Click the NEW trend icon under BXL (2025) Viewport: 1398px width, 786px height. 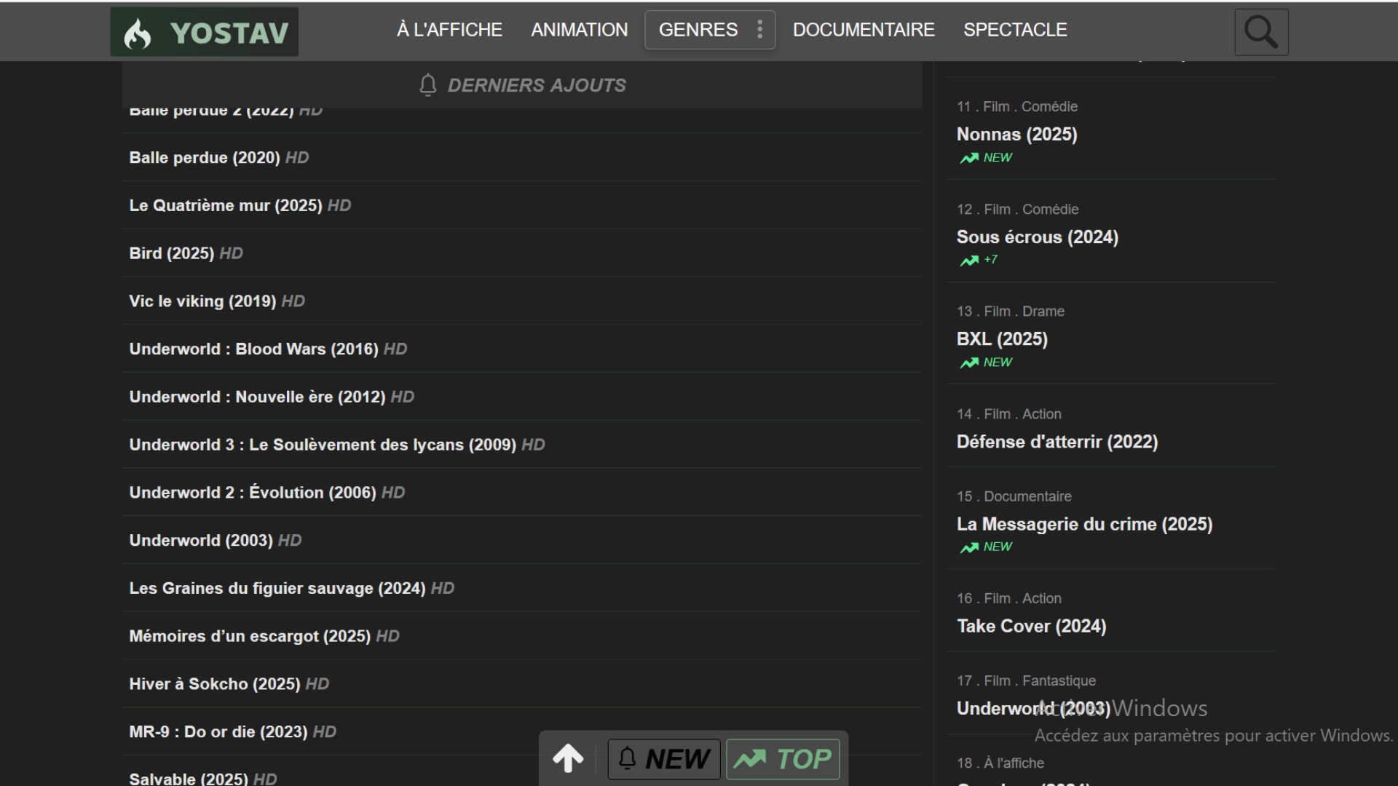click(969, 362)
